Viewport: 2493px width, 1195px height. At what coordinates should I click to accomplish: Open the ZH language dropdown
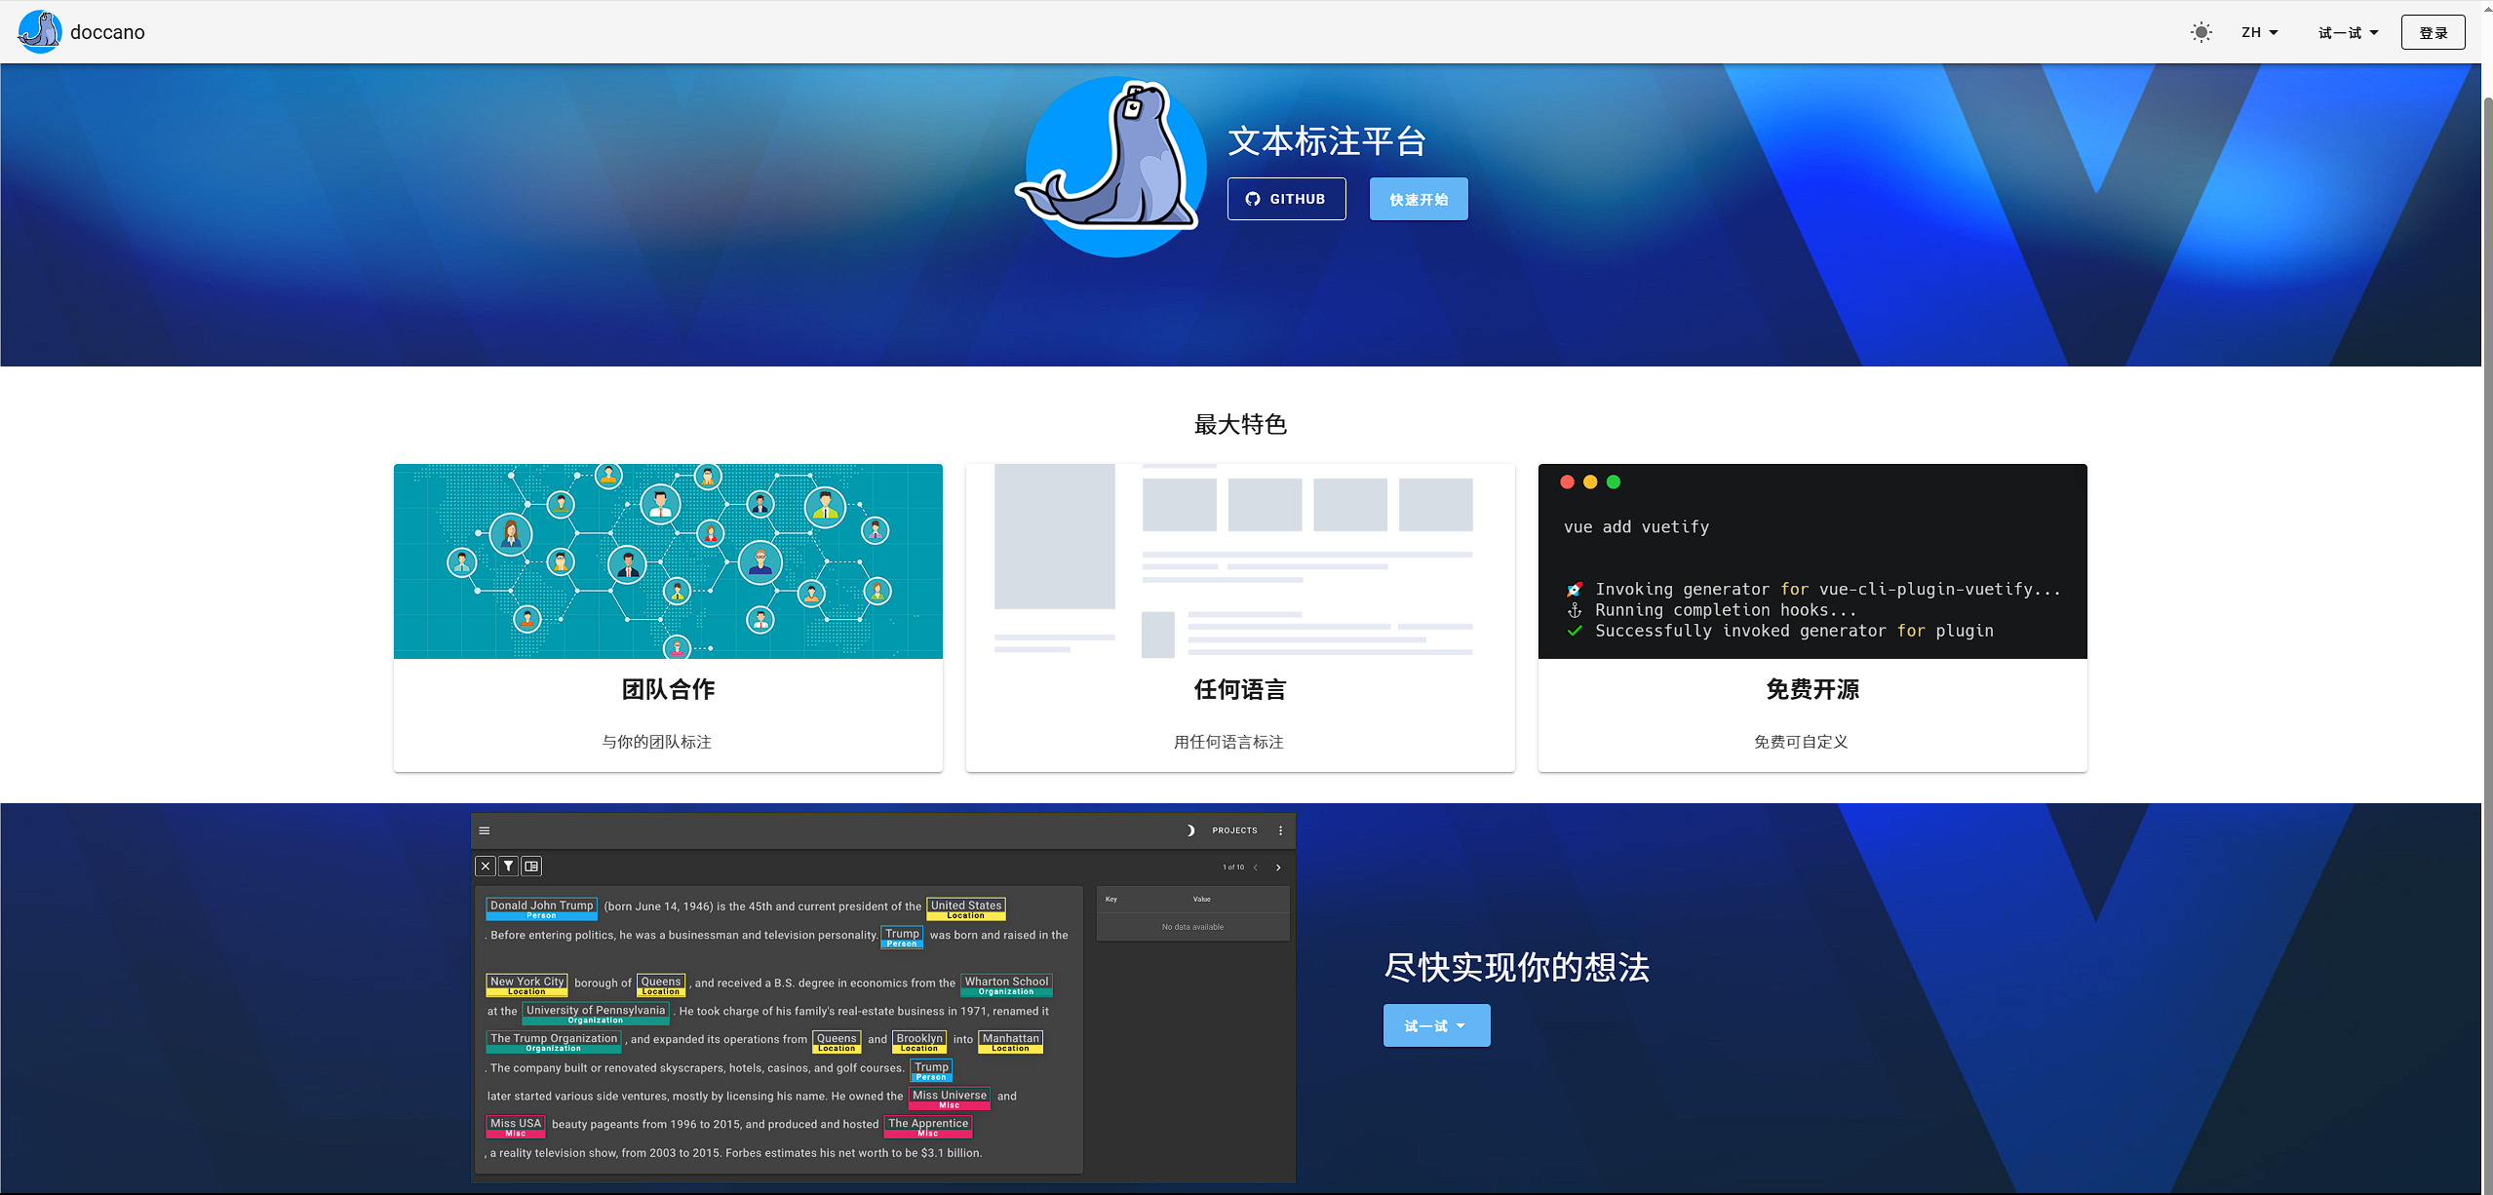[x=2259, y=32]
